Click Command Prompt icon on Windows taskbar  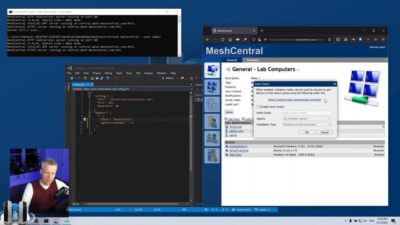pos(46,221)
